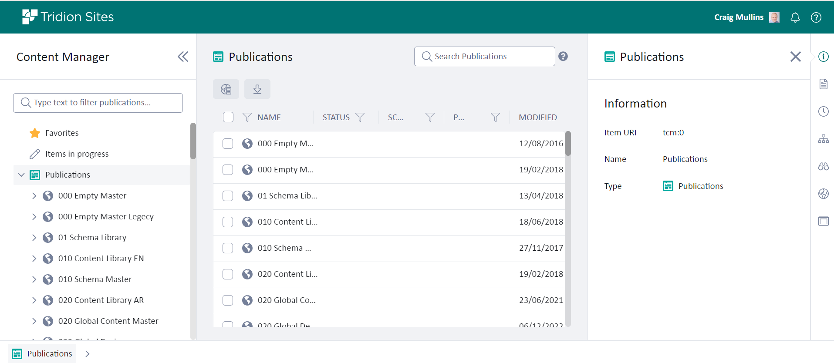Filter the SC... column

click(430, 117)
